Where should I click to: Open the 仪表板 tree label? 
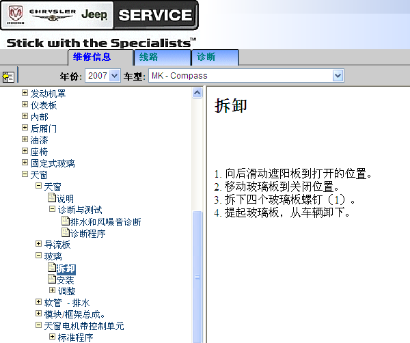tap(44, 105)
